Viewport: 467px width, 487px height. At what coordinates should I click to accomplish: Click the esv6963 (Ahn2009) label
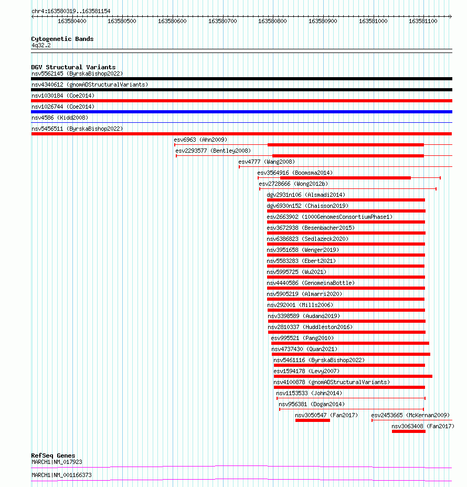200,140
